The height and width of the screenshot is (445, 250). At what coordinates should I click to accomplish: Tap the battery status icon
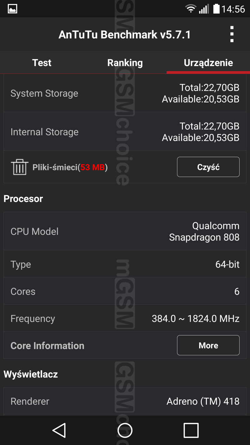(x=216, y=9)
